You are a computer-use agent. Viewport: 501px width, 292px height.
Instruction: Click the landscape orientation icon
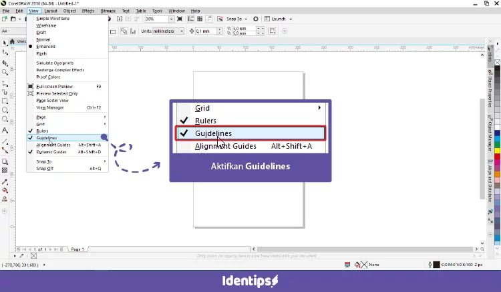click(x=113, y=31)
